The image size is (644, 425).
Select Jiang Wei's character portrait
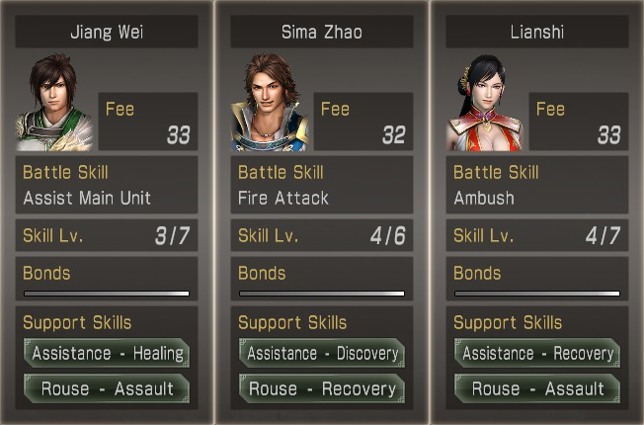tap(54, 102)
